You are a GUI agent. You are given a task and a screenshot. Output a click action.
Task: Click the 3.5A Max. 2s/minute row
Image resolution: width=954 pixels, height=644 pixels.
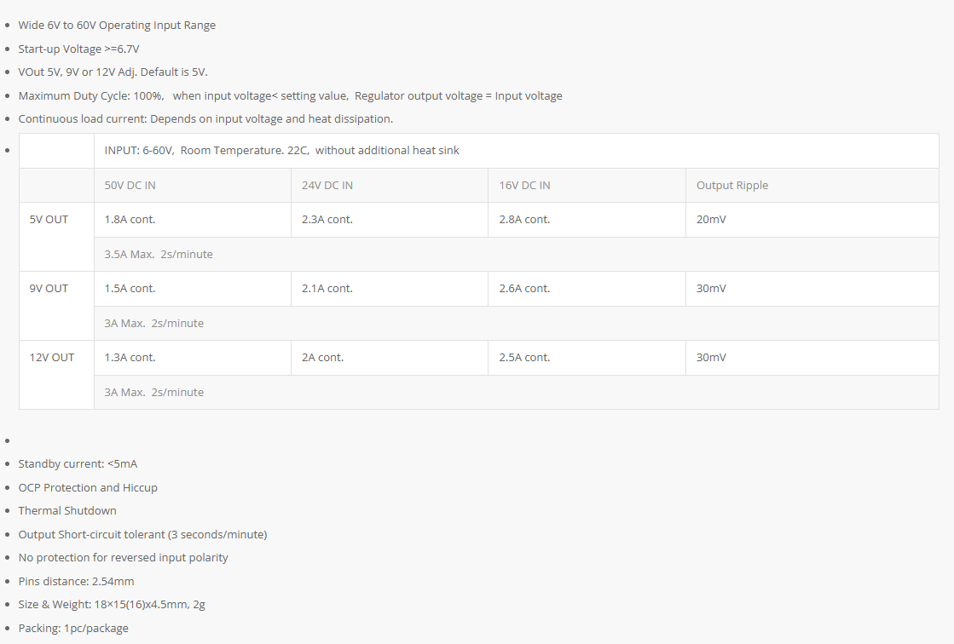click(x=517, y=254)
